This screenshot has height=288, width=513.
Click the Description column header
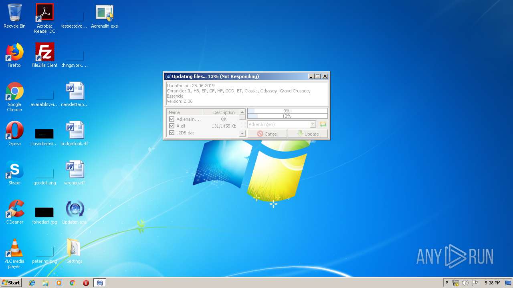point(221,112)
